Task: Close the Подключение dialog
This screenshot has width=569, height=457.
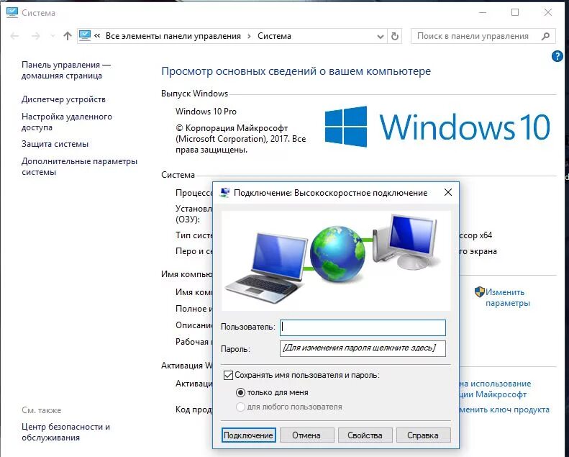Action: pos(448,192)
